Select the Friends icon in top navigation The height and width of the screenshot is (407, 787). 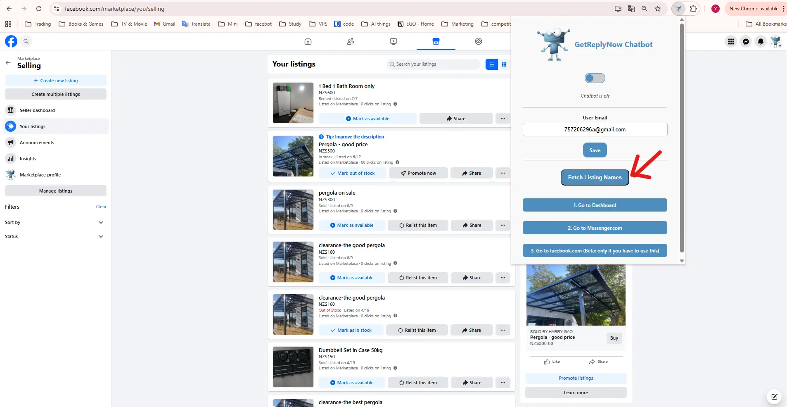click(x=350, y=41)
